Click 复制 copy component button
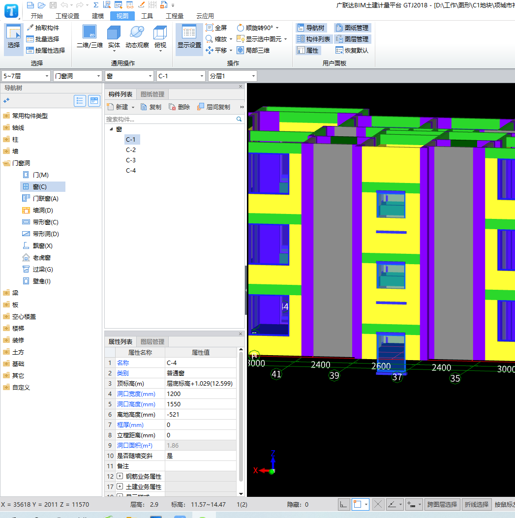 click(x=151, y=107)
